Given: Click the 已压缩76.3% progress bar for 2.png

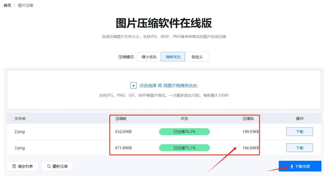Looking at the screenshot, I should pos(184,131).
